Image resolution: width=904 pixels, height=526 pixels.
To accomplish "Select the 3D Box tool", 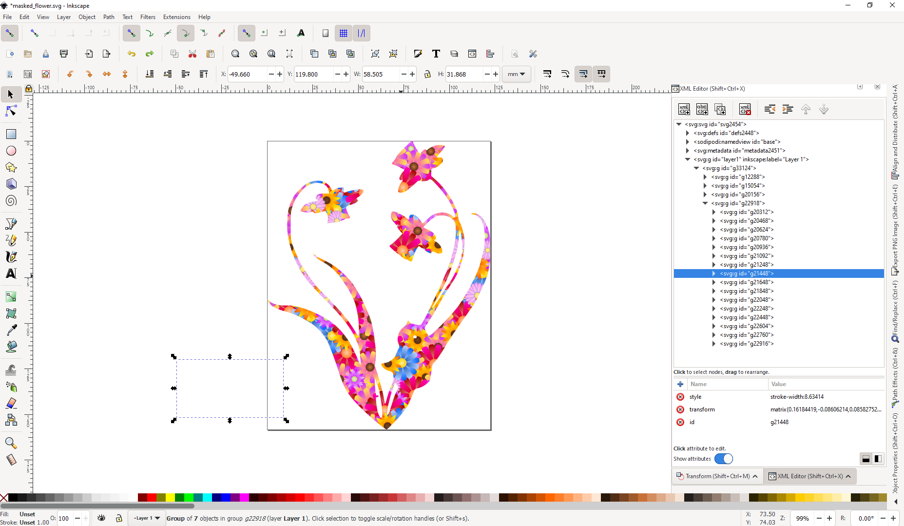I will click(x=11, y=184).
